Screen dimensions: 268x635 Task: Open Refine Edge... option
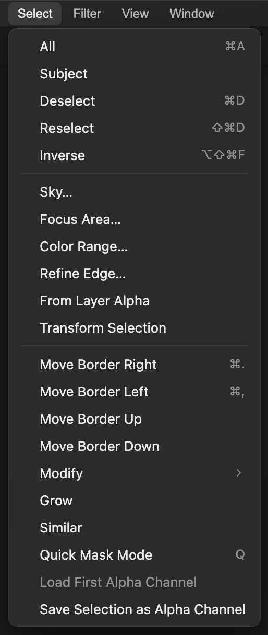coord(135,274)
